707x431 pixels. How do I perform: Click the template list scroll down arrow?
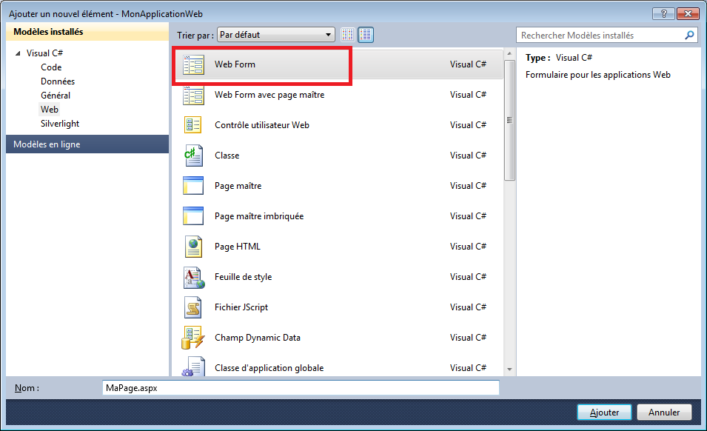[x=509, y=369]
